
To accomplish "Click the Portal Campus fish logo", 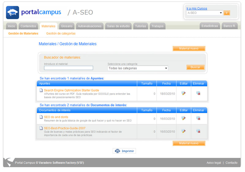I will point(13,13).
